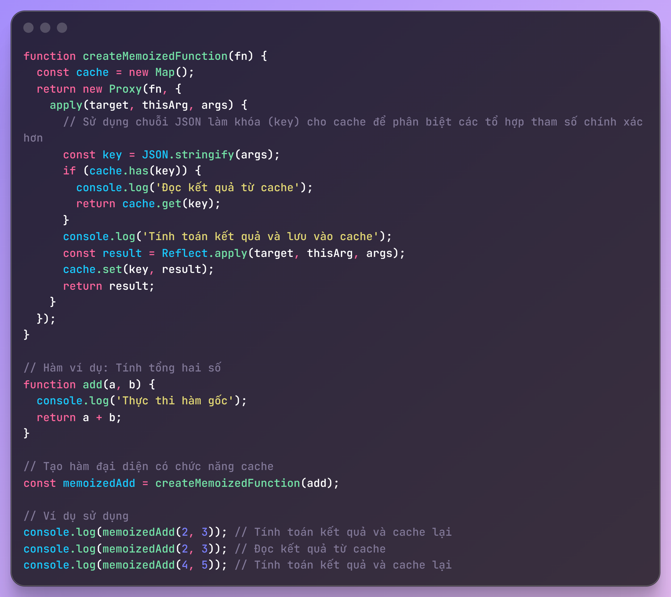Click the string 'Thực thi hàm gốc'
This screenshot has width=671, height=597.
pos(174,401)
